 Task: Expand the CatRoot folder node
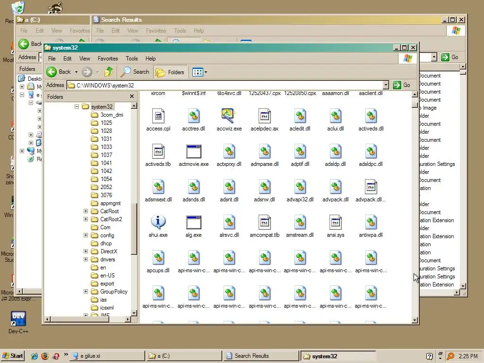(x=86, y=211)
